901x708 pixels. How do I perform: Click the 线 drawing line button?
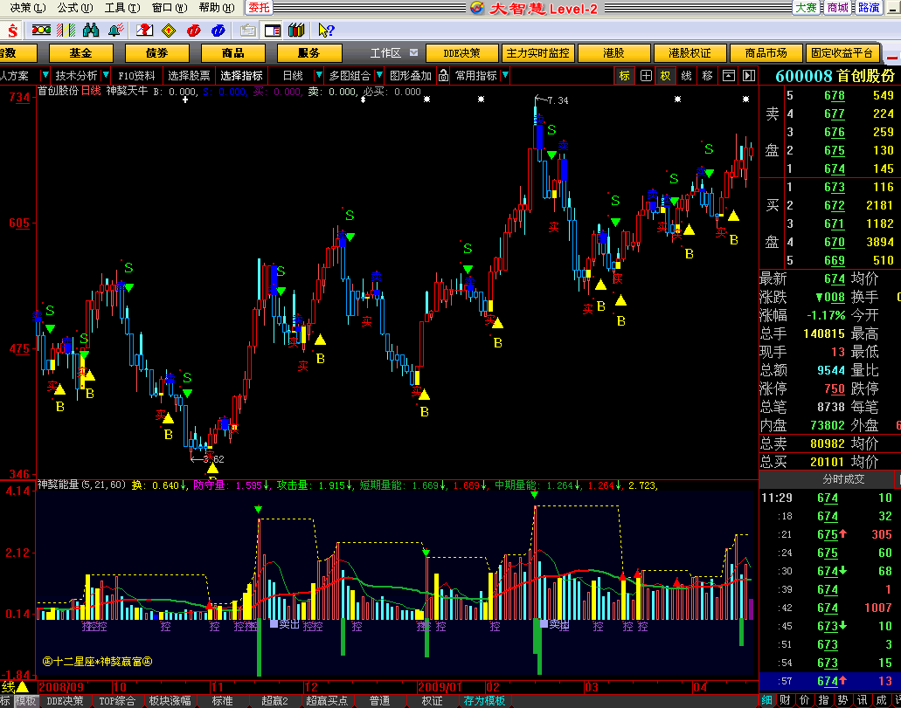coord(686,76)
